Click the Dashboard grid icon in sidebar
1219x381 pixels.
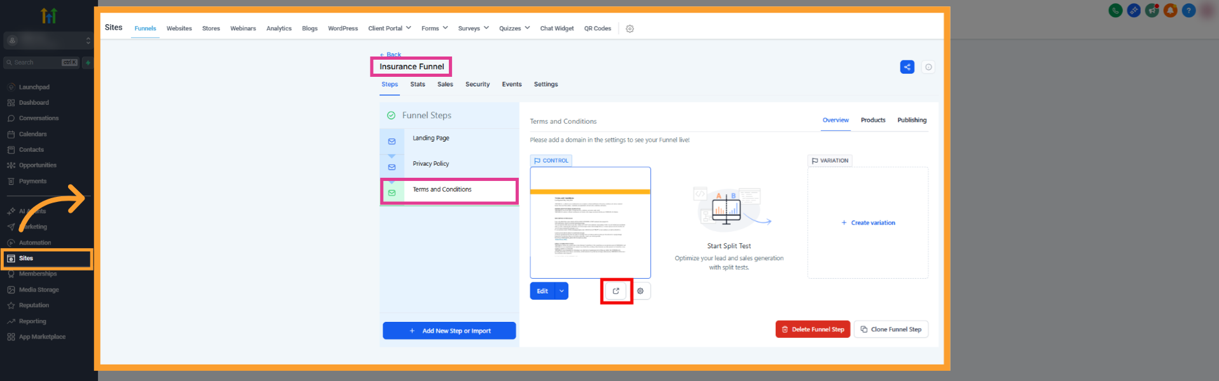(11, 102)
